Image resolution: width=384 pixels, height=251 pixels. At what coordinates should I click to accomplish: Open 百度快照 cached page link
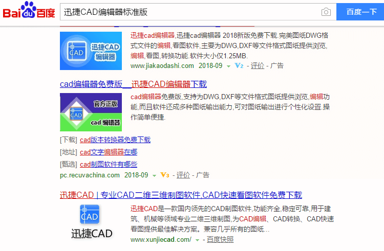tap(220, 240)
